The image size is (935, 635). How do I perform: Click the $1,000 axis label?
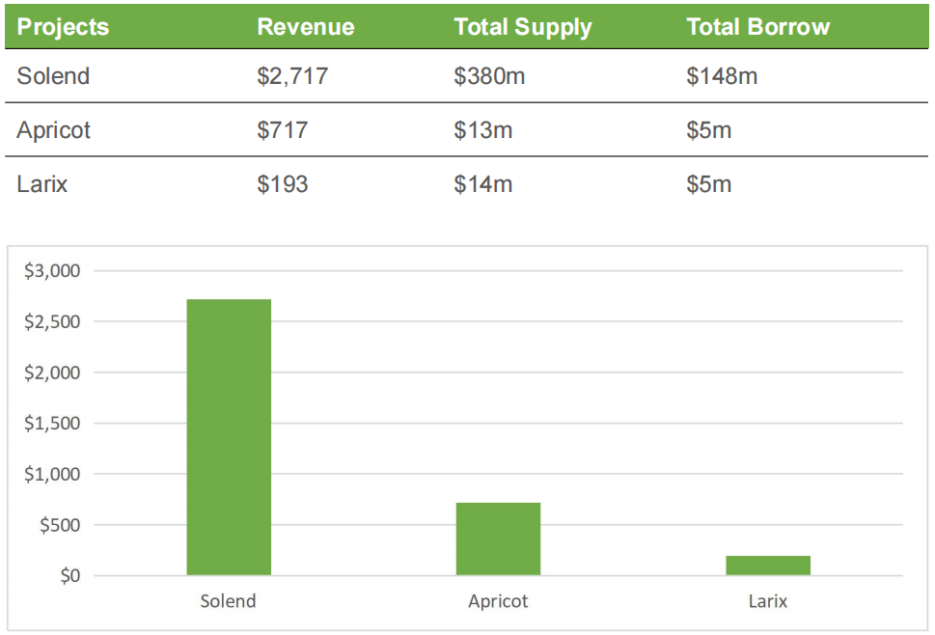[52, 474]
